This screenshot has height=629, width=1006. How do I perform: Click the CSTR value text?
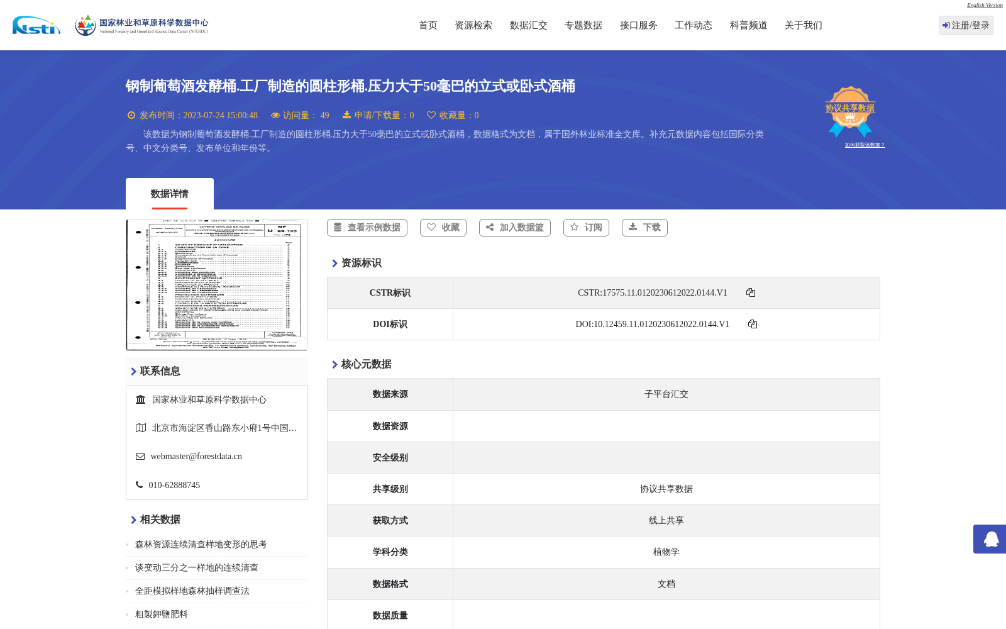click(x=653, y=293)
